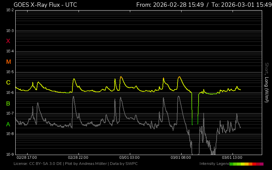This screenshot has height=170, width=272.
Task: Click the orange-tipped flare peak near 03/01 02:00
Action: pyautogui.click(x=121, y=77)
